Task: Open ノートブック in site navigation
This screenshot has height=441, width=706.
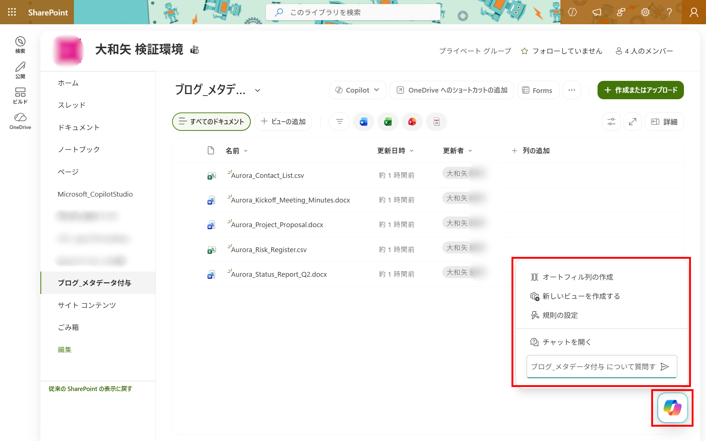Action: 79,150
